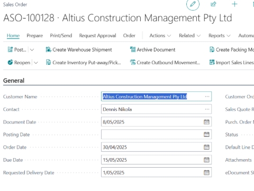Click the Document Date field
This screenshot has height=191, width=254.
click(156, 122)
